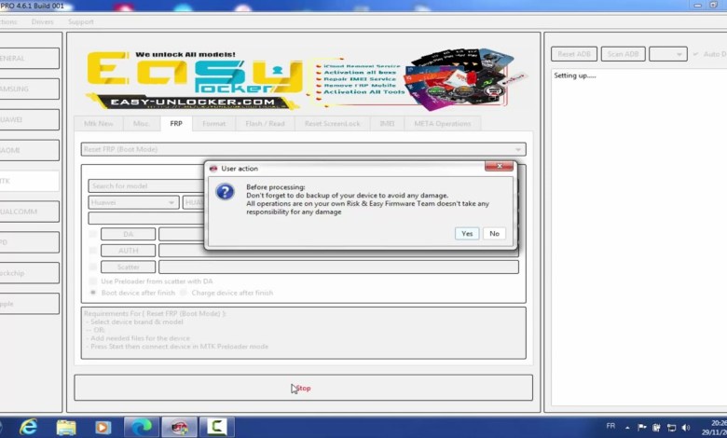Select the FRP tab
The height and width of the screenshot is (438, 727).
[x=176, y=123]
